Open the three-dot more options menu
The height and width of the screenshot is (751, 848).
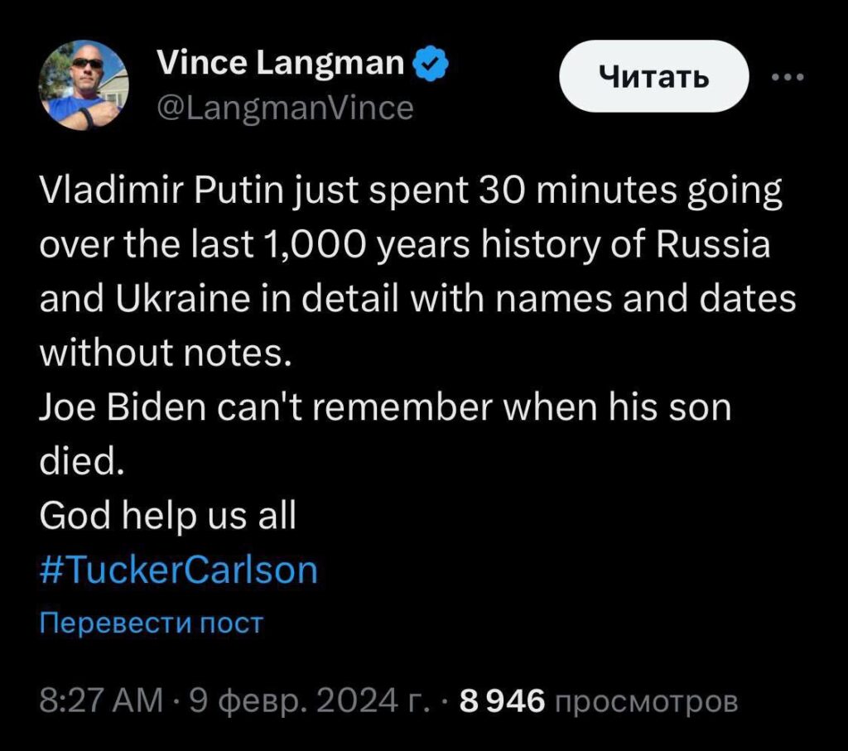(x=787, y=78)
